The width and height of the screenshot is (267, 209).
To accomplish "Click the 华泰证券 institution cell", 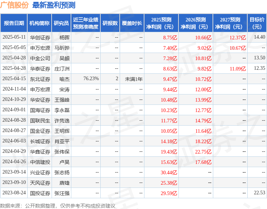I will pyautogui.click(x=40, y=69).
